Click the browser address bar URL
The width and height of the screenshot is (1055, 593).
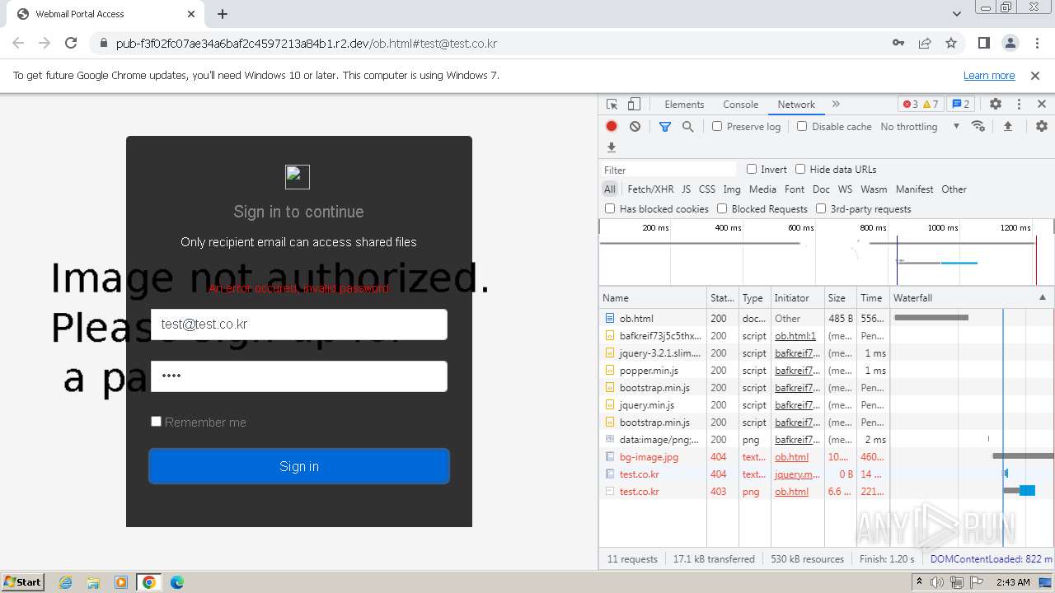coord(307,43)
